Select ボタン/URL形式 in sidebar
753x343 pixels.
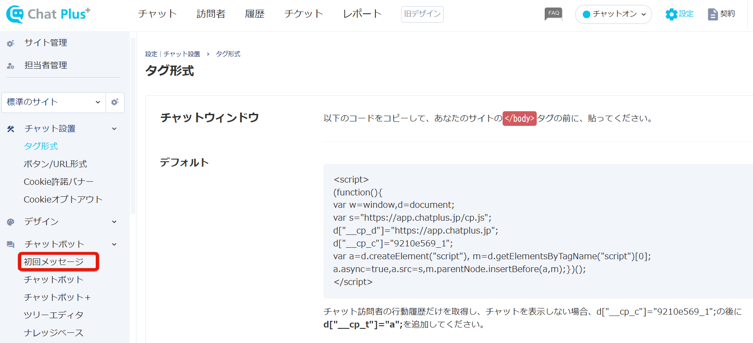click(x=55, y=164)
